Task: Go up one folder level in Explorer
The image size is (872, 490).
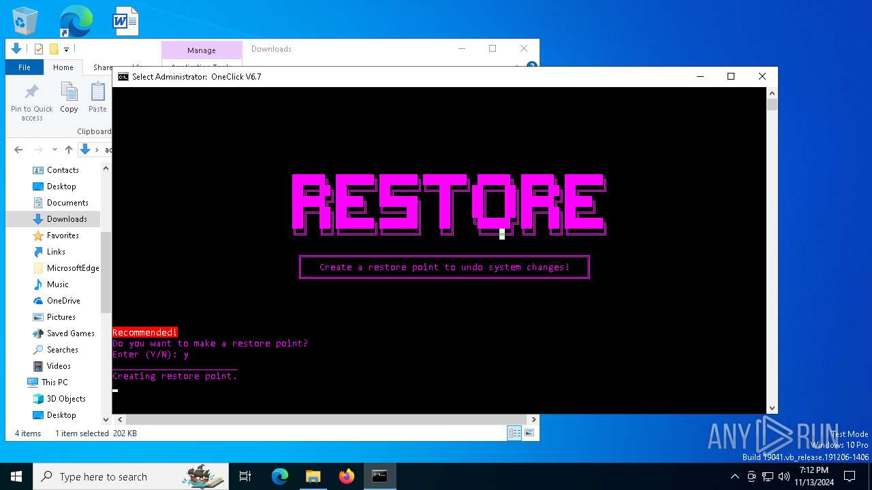Action: pos(68,150)
